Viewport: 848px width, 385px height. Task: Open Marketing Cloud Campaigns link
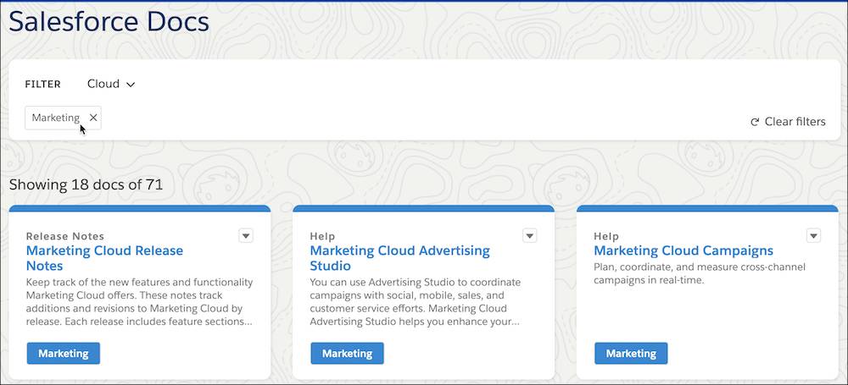tap(683, 250)
